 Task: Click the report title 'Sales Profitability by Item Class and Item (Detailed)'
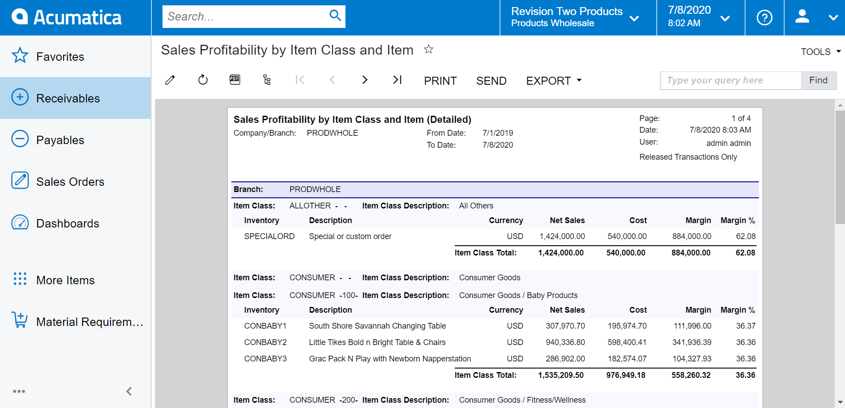[352, 119]
